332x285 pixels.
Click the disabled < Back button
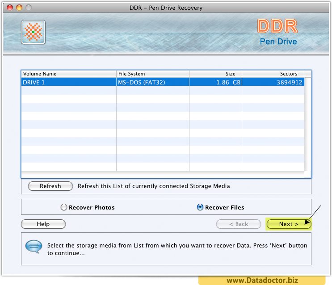point(239,224)
